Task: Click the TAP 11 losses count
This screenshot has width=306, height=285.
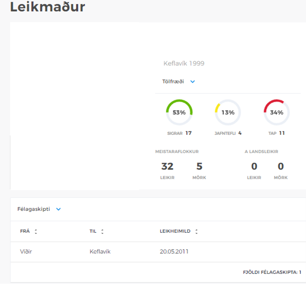Action: 277,133
